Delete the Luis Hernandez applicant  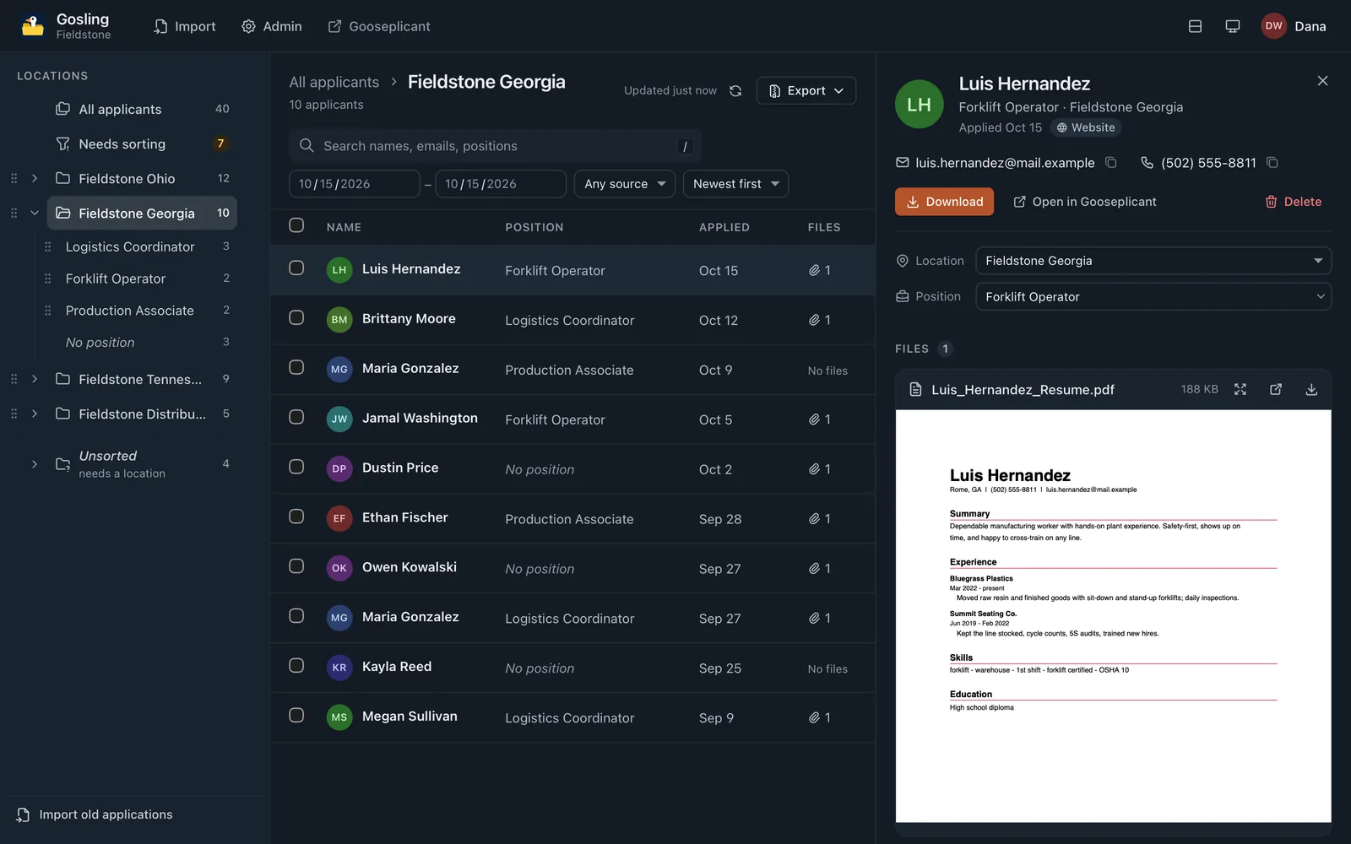1293,202
